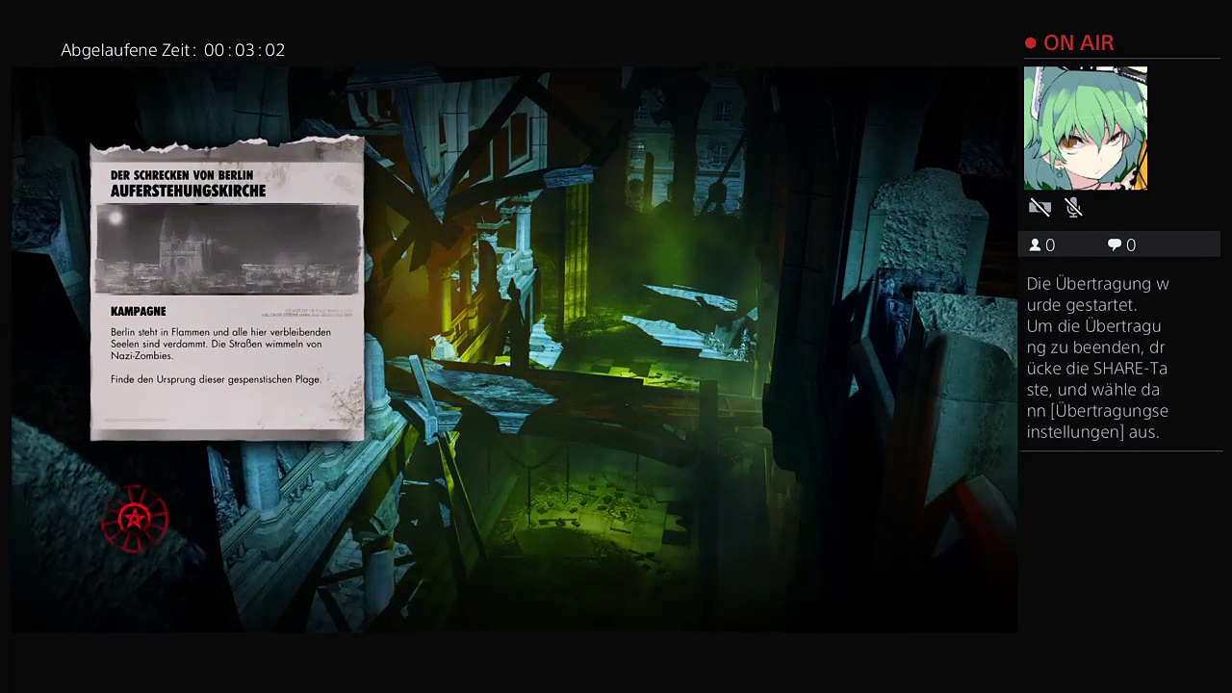Click the viewer count person icon
This screenshot has height=693, width=1232.
tap(1035, 245)
